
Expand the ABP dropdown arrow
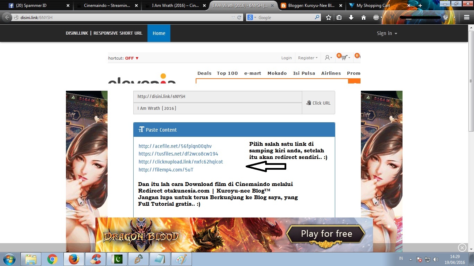[x=381, y=17]
